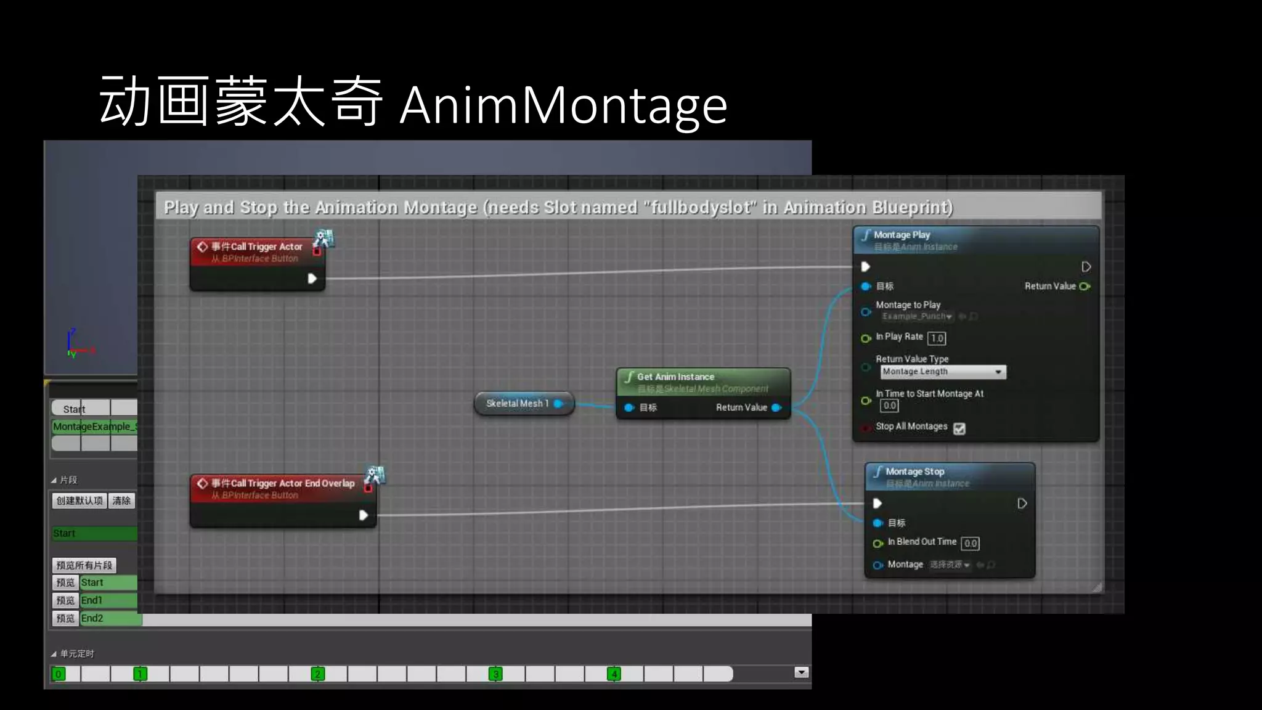Viewport: 1262px width, 710px height.
Task: Click exec input pin on Montage Play
Action: (x=865, y=267)
